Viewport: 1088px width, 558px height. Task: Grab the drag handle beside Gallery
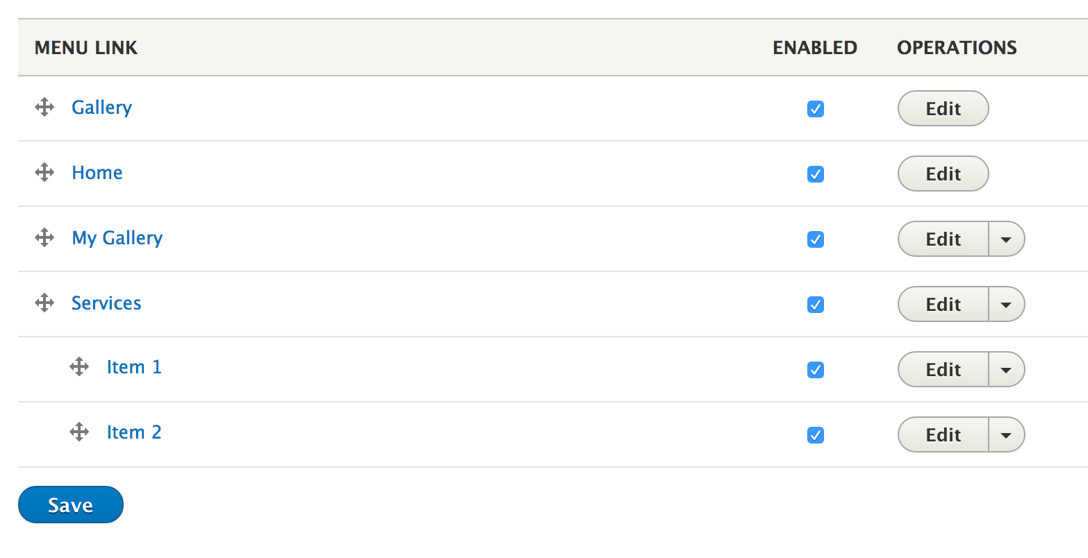click(x=44, y=108)
